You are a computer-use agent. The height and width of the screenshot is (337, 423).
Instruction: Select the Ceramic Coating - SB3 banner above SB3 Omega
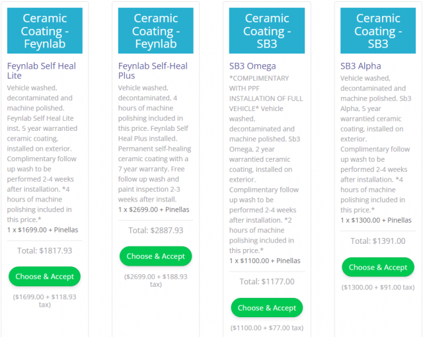coord(267,31)
